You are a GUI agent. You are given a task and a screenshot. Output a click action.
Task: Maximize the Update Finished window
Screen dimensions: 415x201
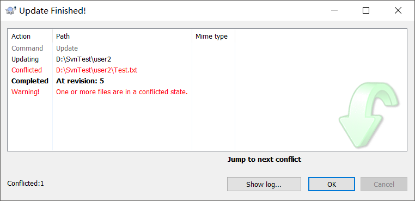pos(366,10)
